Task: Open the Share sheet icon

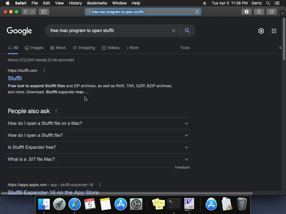Action: 259,12
